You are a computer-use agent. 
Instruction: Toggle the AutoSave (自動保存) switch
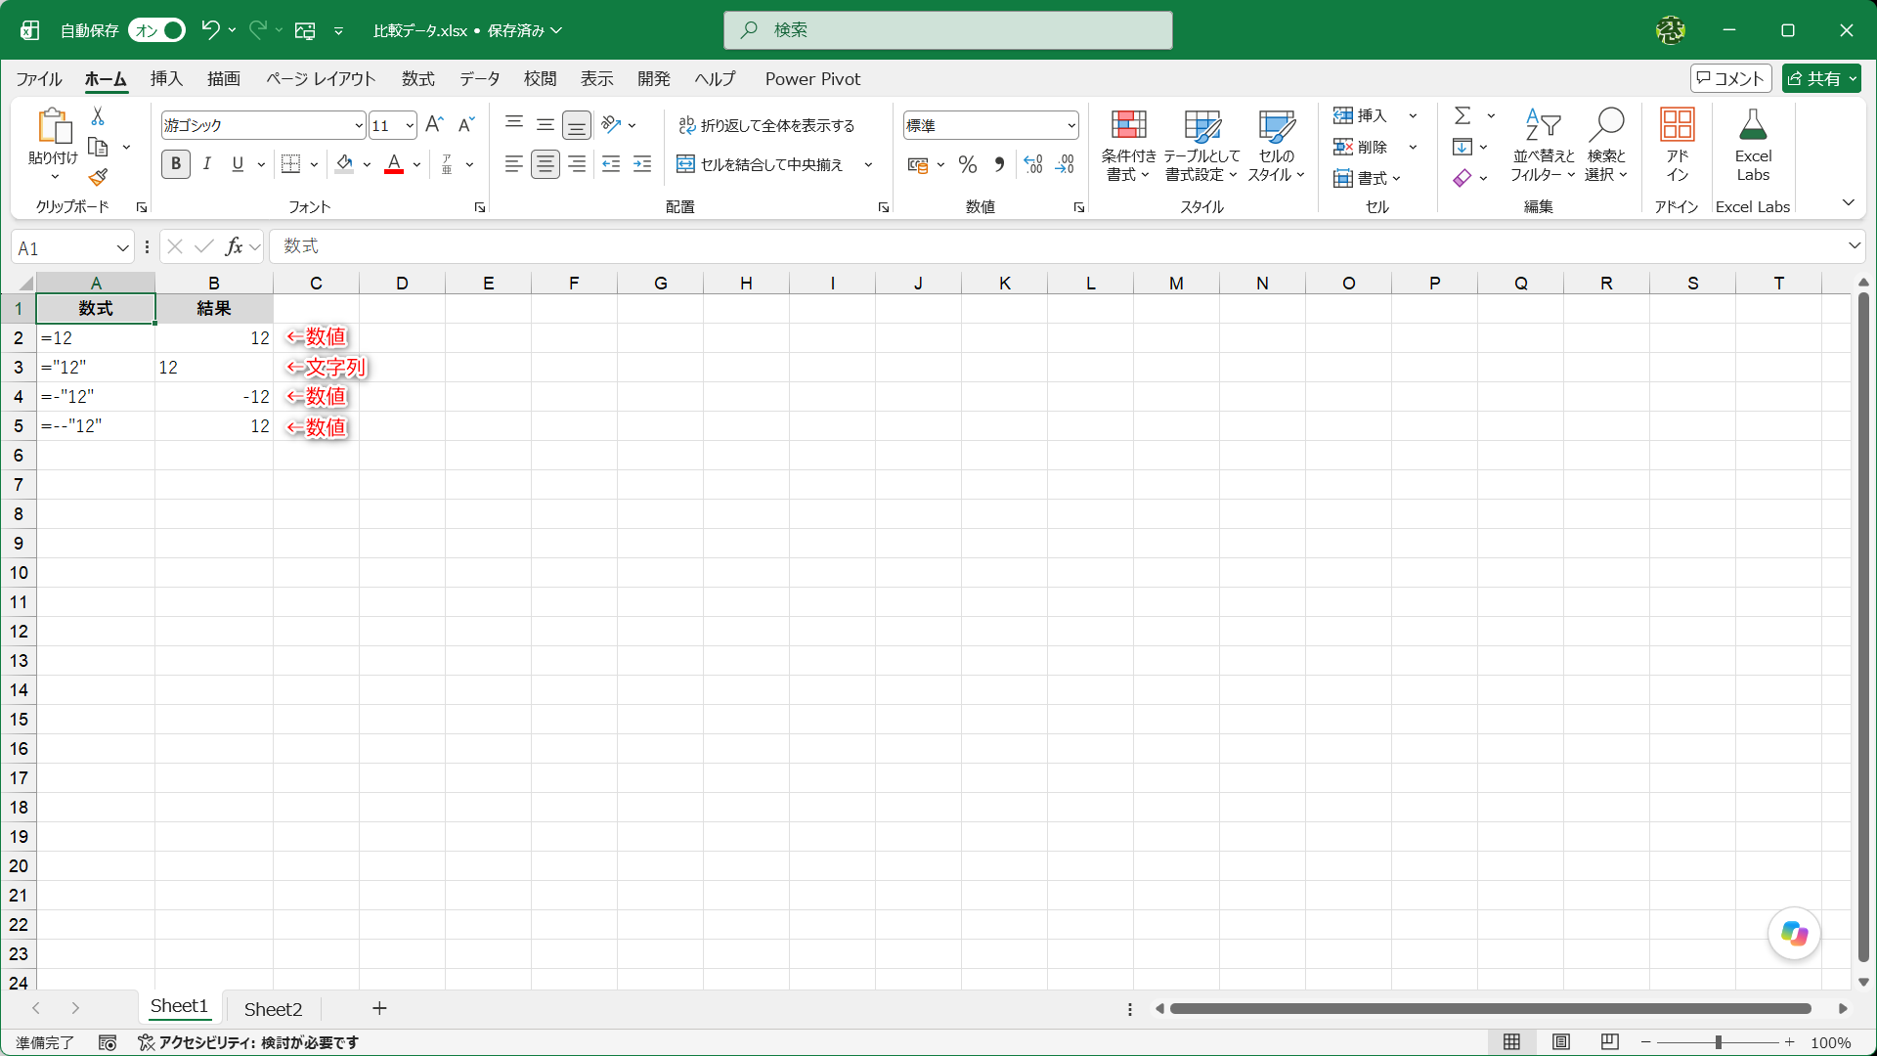(x=156, y=30)
